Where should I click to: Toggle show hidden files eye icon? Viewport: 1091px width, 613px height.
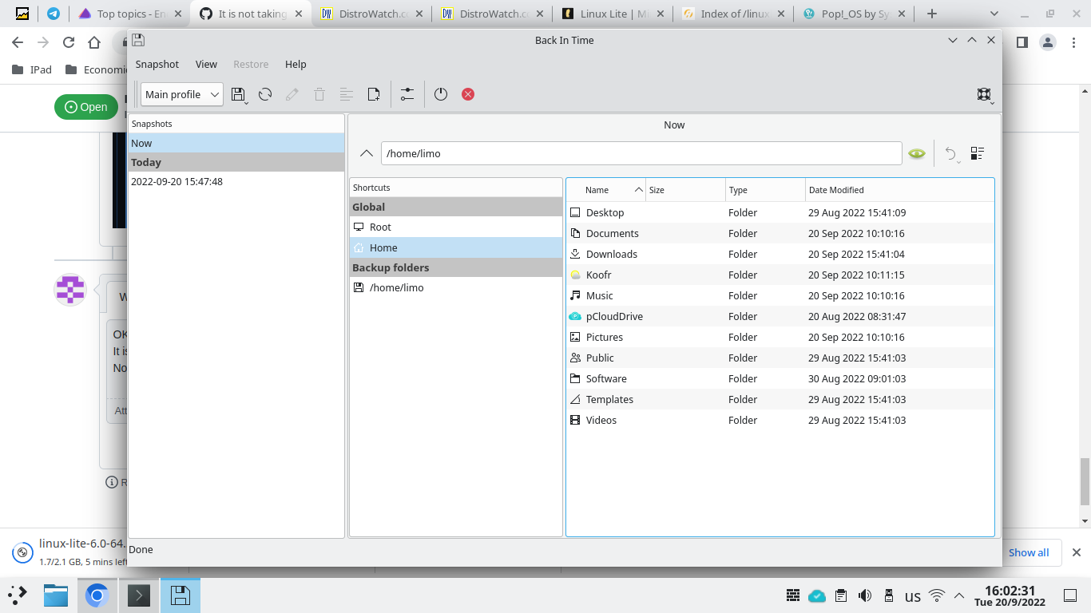point(917,153)
